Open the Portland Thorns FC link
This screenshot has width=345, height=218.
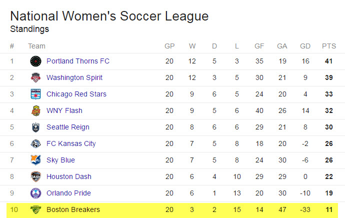[x=78, y=61]
